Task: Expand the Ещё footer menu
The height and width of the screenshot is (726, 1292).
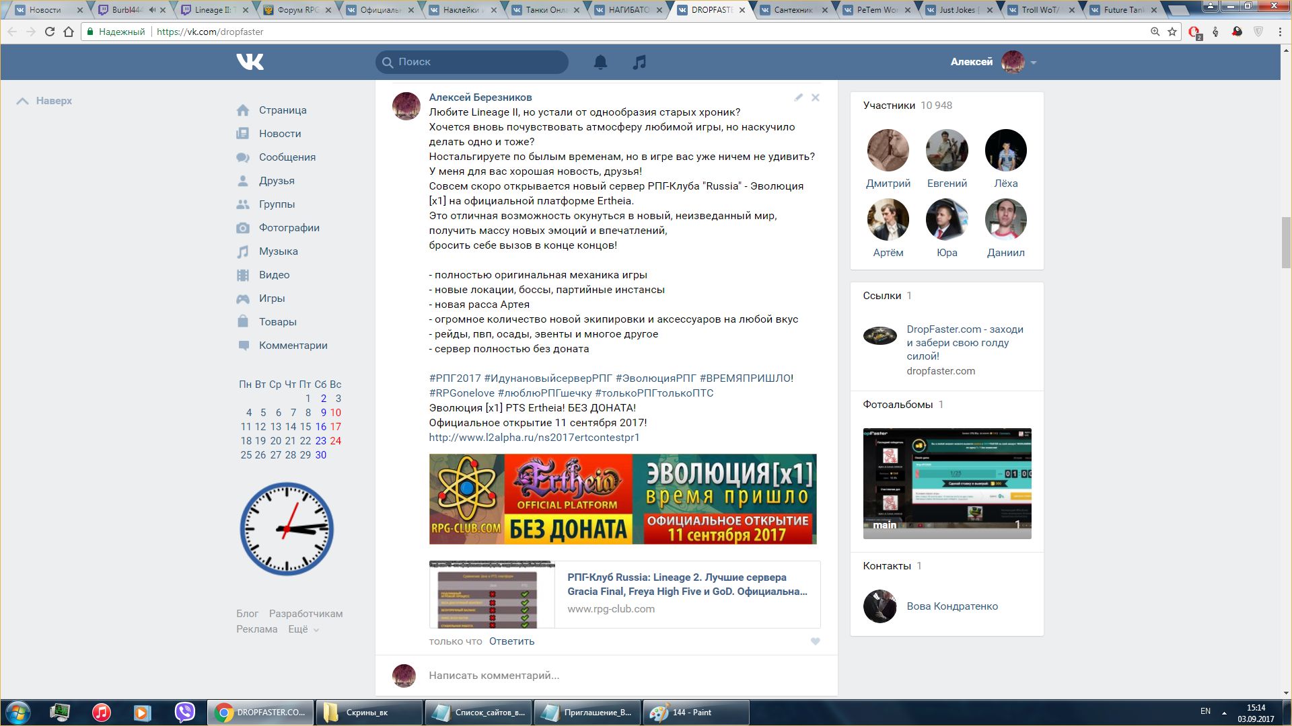Action: (303, 629)
